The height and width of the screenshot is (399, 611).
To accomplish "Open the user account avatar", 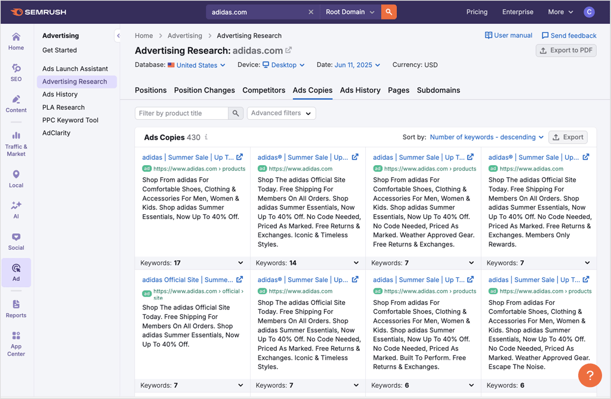I will [589, 12].
